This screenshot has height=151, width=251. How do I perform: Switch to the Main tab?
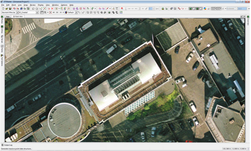click(x=8, y=16)
